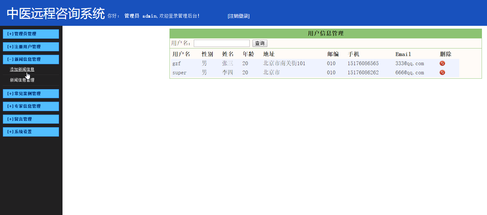487x215 pixels.
Task: Delete the gzf user row
Action: tap(442, 63)
